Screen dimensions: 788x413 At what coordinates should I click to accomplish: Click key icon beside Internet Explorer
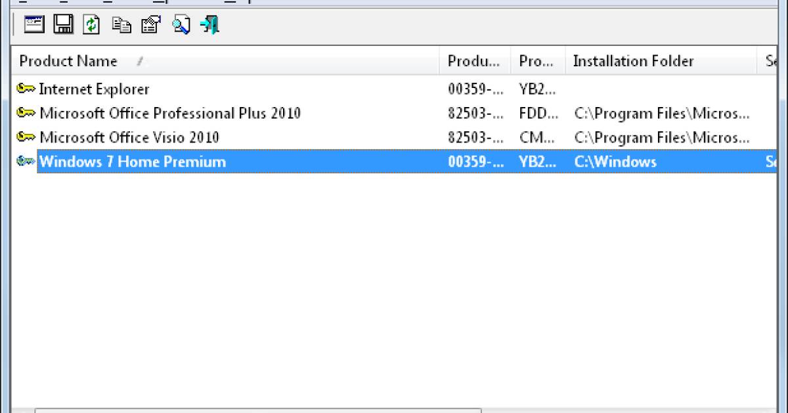pos(26,89)
